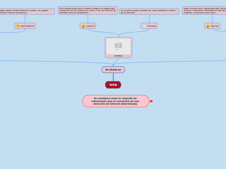Open the red video icon beside WEB definition
This screenshot has width=226, height=169.
coord(151,101)
